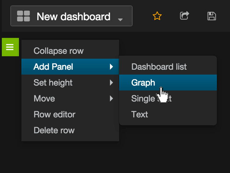Click the Set height menu label

(53, 83)
